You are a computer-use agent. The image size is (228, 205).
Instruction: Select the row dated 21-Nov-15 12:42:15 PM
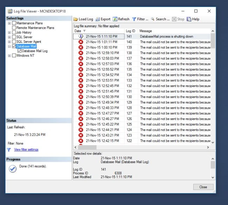pos(142,141)
